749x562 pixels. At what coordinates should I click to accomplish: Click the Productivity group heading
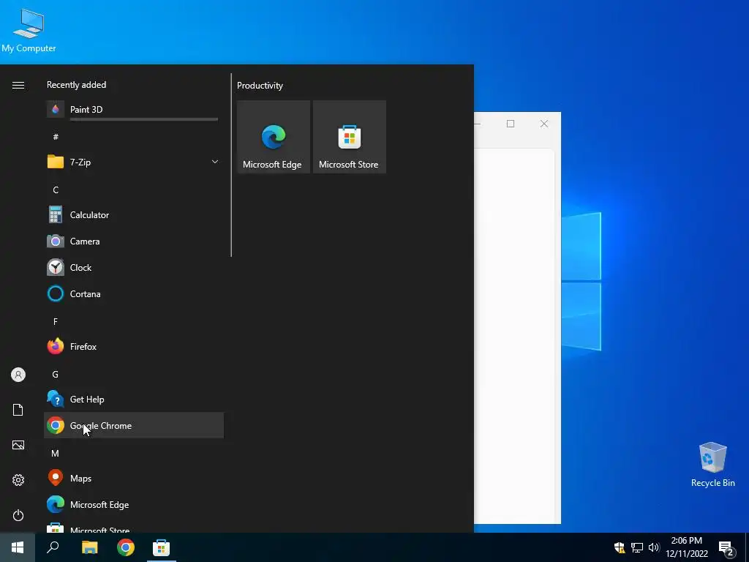click(260, 86)
